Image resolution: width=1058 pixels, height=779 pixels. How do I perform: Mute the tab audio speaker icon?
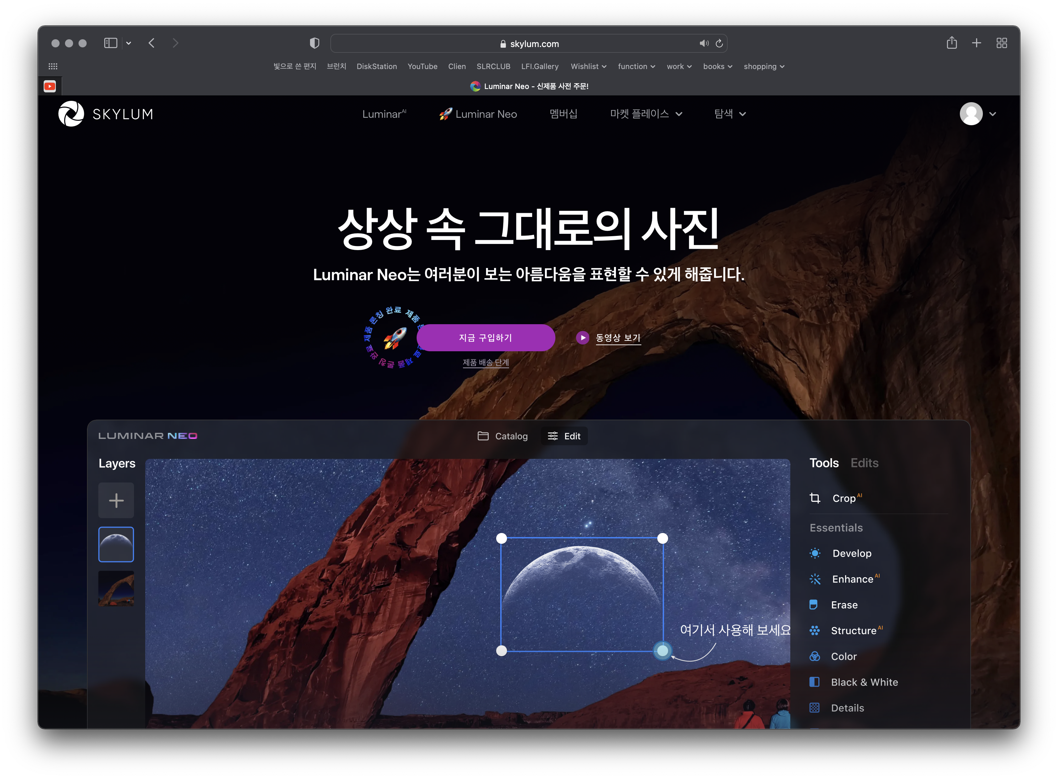(x=704, y=43)
